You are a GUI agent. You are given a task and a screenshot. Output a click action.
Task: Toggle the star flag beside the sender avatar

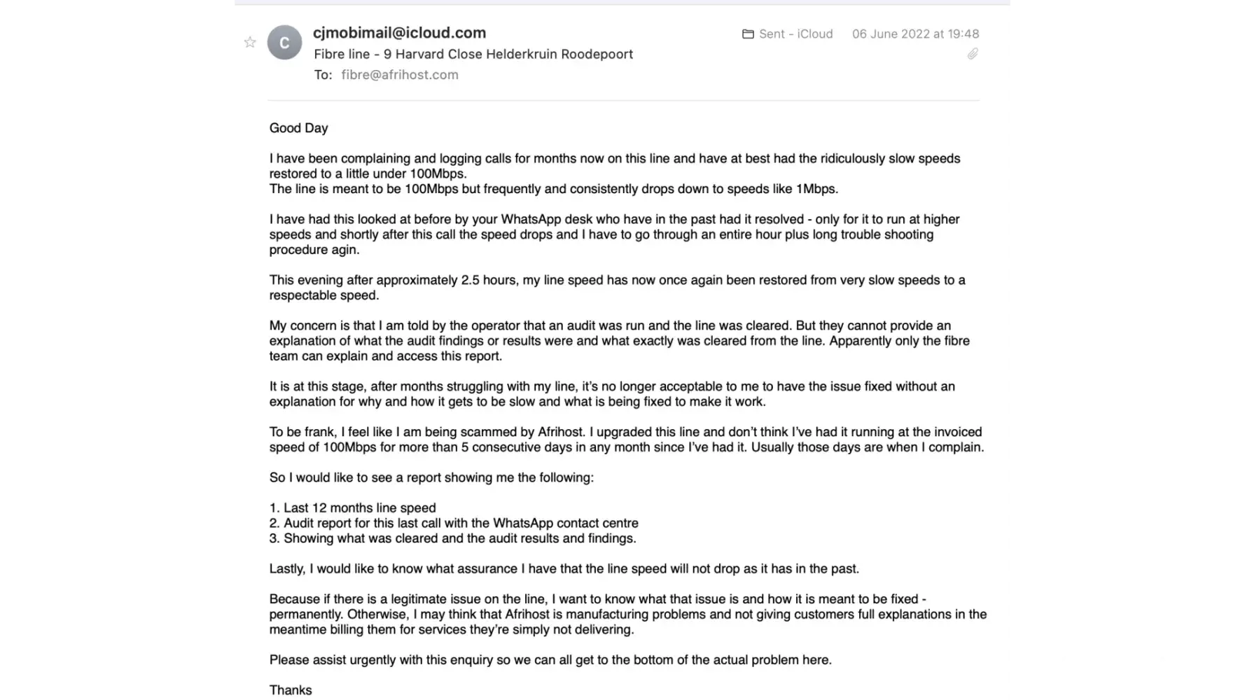(250, 43)
